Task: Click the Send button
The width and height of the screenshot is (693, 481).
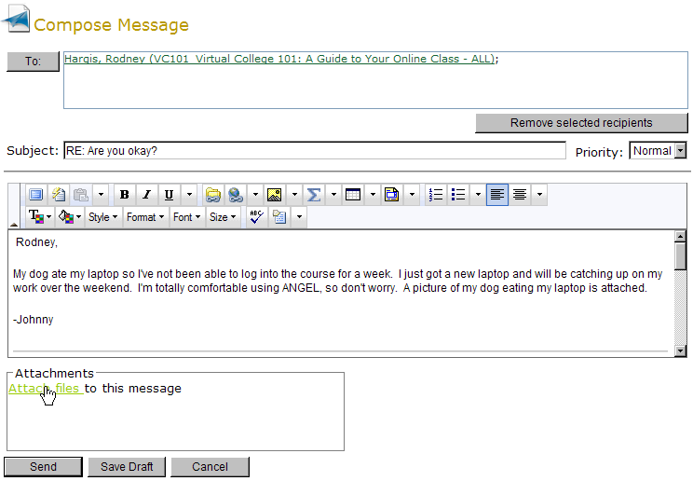Action: tap(43, 467)
